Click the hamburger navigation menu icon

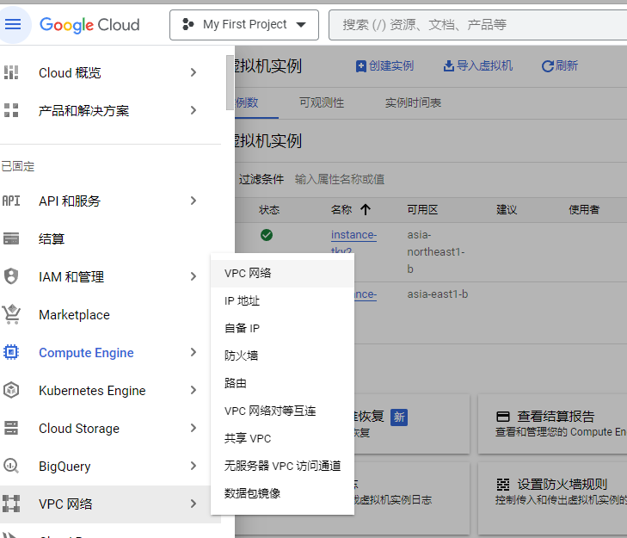tap(14, 24)
